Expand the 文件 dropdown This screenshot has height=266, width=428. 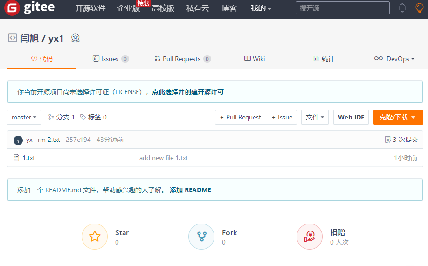(315, 117)
